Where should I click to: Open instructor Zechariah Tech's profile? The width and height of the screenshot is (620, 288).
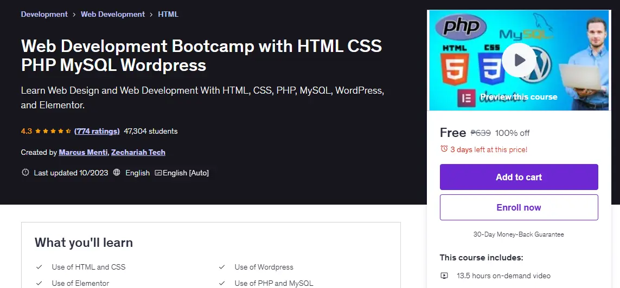click(x=138, y=152)
